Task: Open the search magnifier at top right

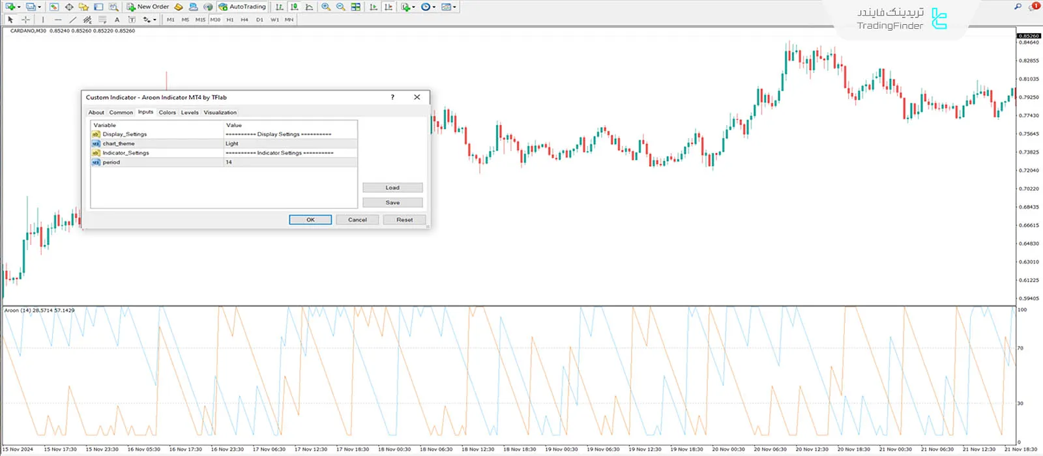Action: (x=1018, y=7)
